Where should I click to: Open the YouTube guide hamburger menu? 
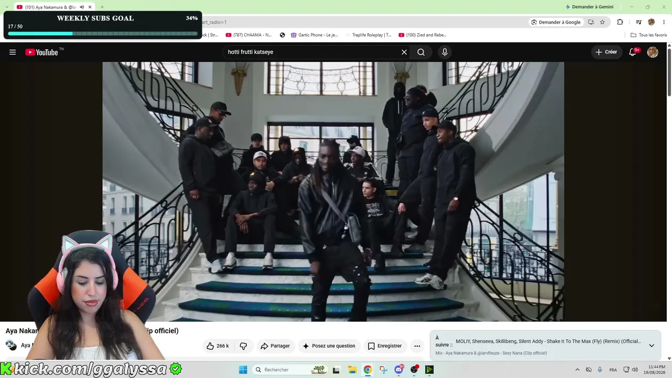click(13, 52)
